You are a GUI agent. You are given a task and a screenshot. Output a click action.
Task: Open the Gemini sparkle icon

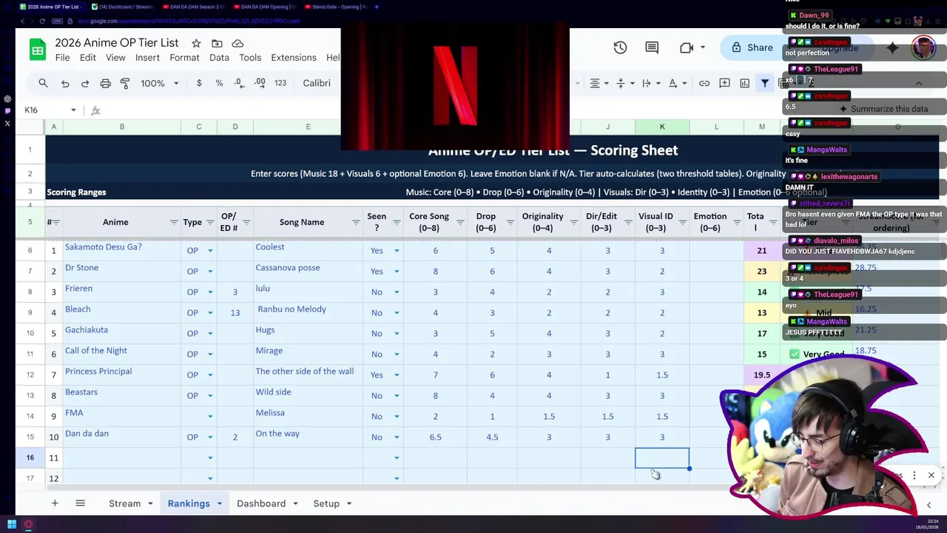point(892,47)
